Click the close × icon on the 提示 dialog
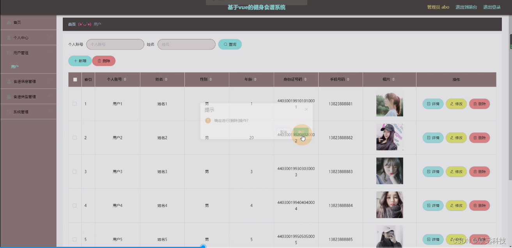 (306, 109)
